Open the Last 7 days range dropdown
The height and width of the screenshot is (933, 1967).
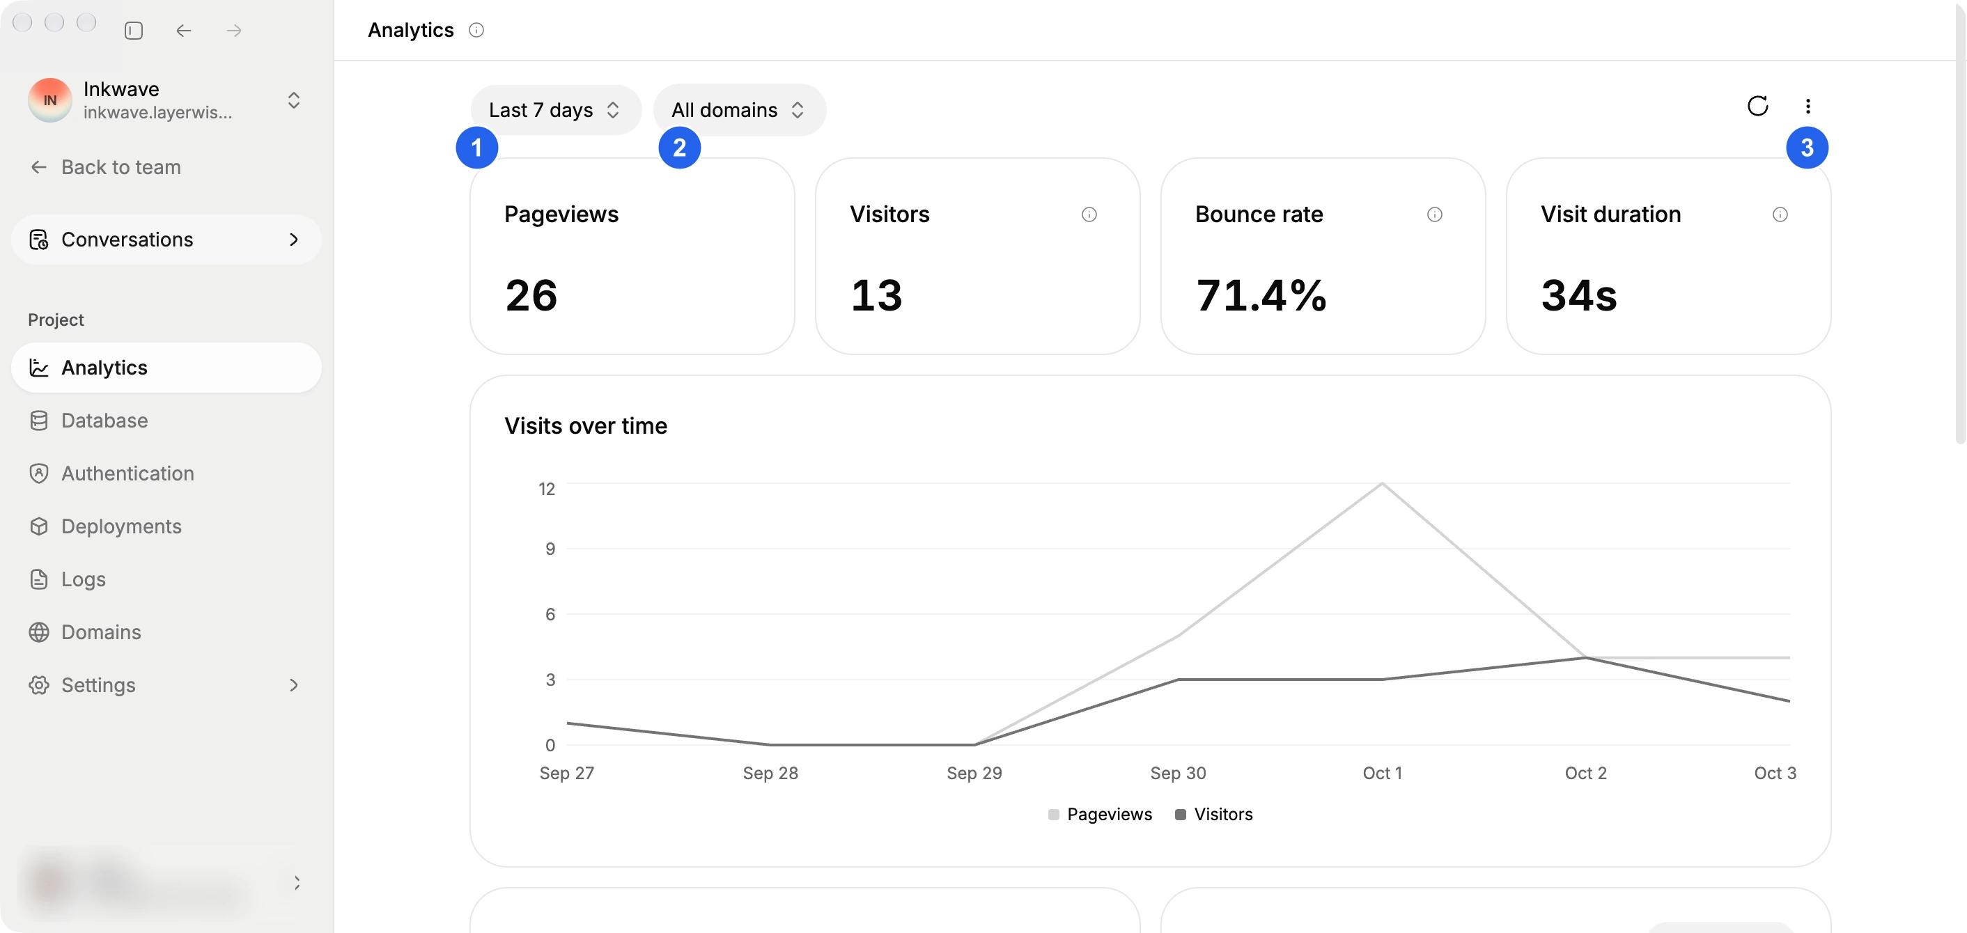(x=555, y=110)
